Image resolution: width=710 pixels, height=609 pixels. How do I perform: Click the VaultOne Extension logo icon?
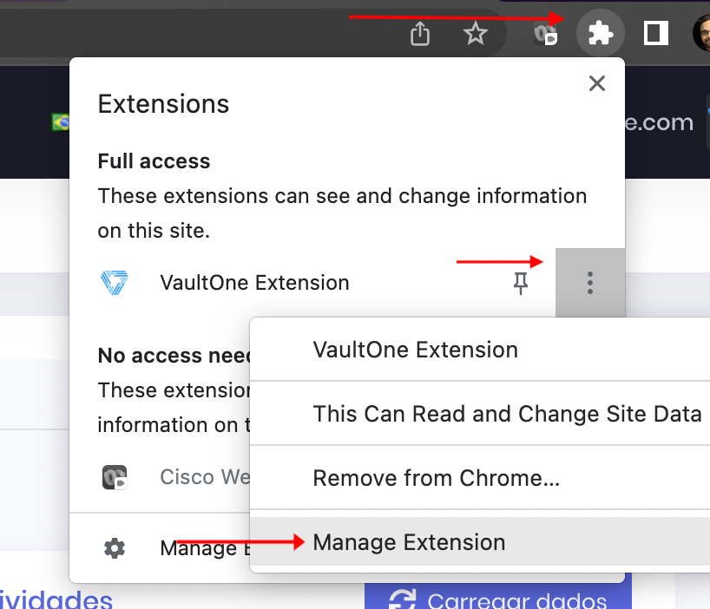115,283
